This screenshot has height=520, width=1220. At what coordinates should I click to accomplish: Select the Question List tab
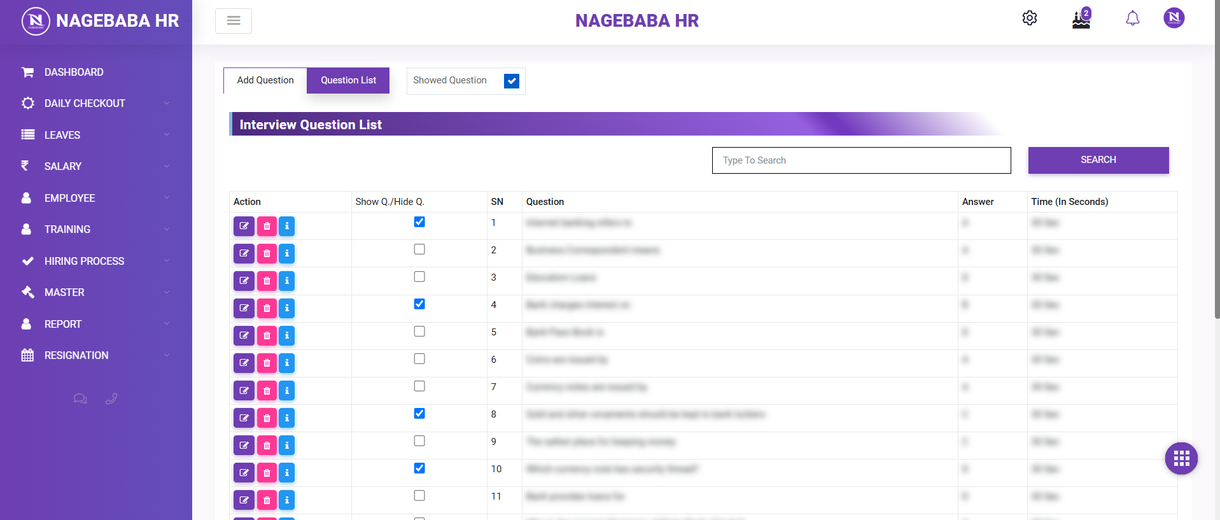coord(348,80)
